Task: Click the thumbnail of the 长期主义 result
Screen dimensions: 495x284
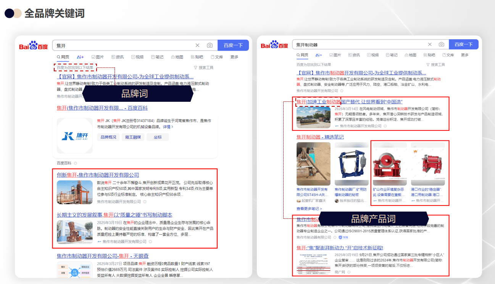Action: (75, 232)
